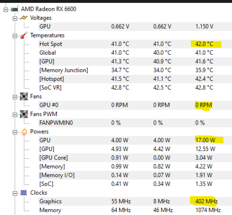Click the Temperatures thermometer icon
The image size is (232, 215).
[x=24, y=35]
